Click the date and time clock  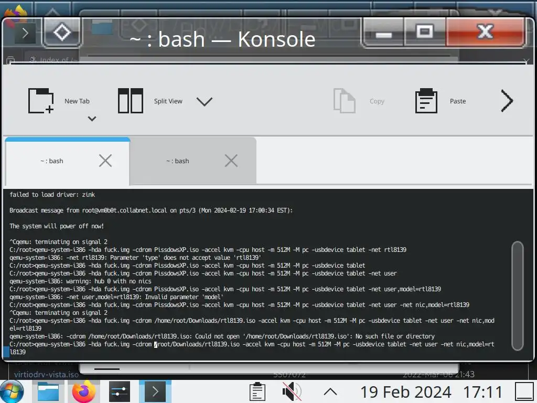point(431,391)
